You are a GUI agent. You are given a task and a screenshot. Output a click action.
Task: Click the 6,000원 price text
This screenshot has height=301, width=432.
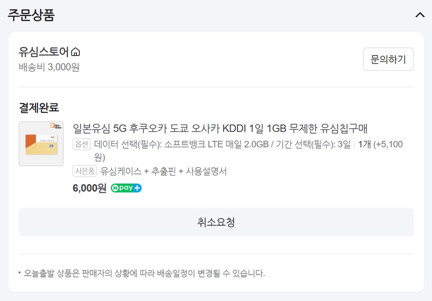(x=89, y=188)
